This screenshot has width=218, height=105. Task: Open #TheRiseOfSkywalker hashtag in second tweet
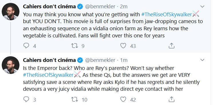coord(48,75)
